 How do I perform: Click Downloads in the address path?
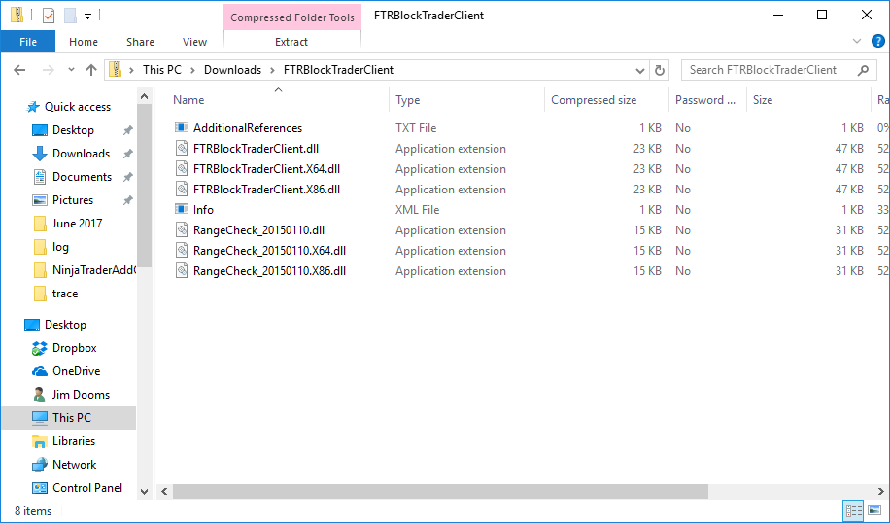pos(233,70)
